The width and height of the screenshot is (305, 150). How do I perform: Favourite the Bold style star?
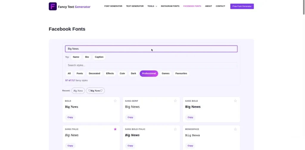point(115,101)
